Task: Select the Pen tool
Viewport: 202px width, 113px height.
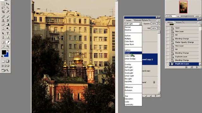Action: [3, 37]
